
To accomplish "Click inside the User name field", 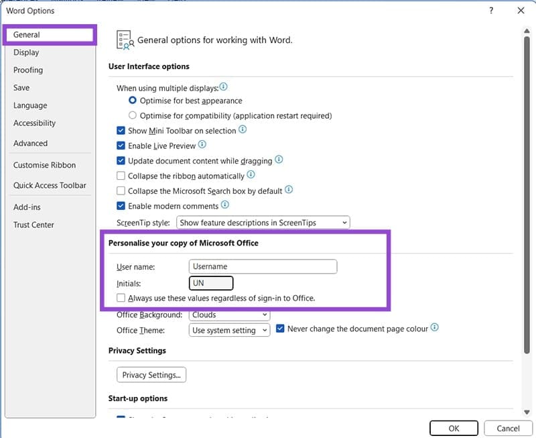I will point(263,266).
